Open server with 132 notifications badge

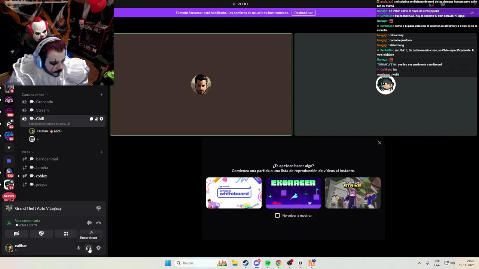tap(9, 173)
